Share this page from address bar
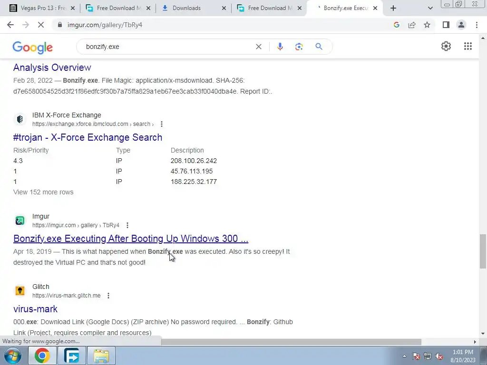Screen dimensions: 487x365 point(412,25)
